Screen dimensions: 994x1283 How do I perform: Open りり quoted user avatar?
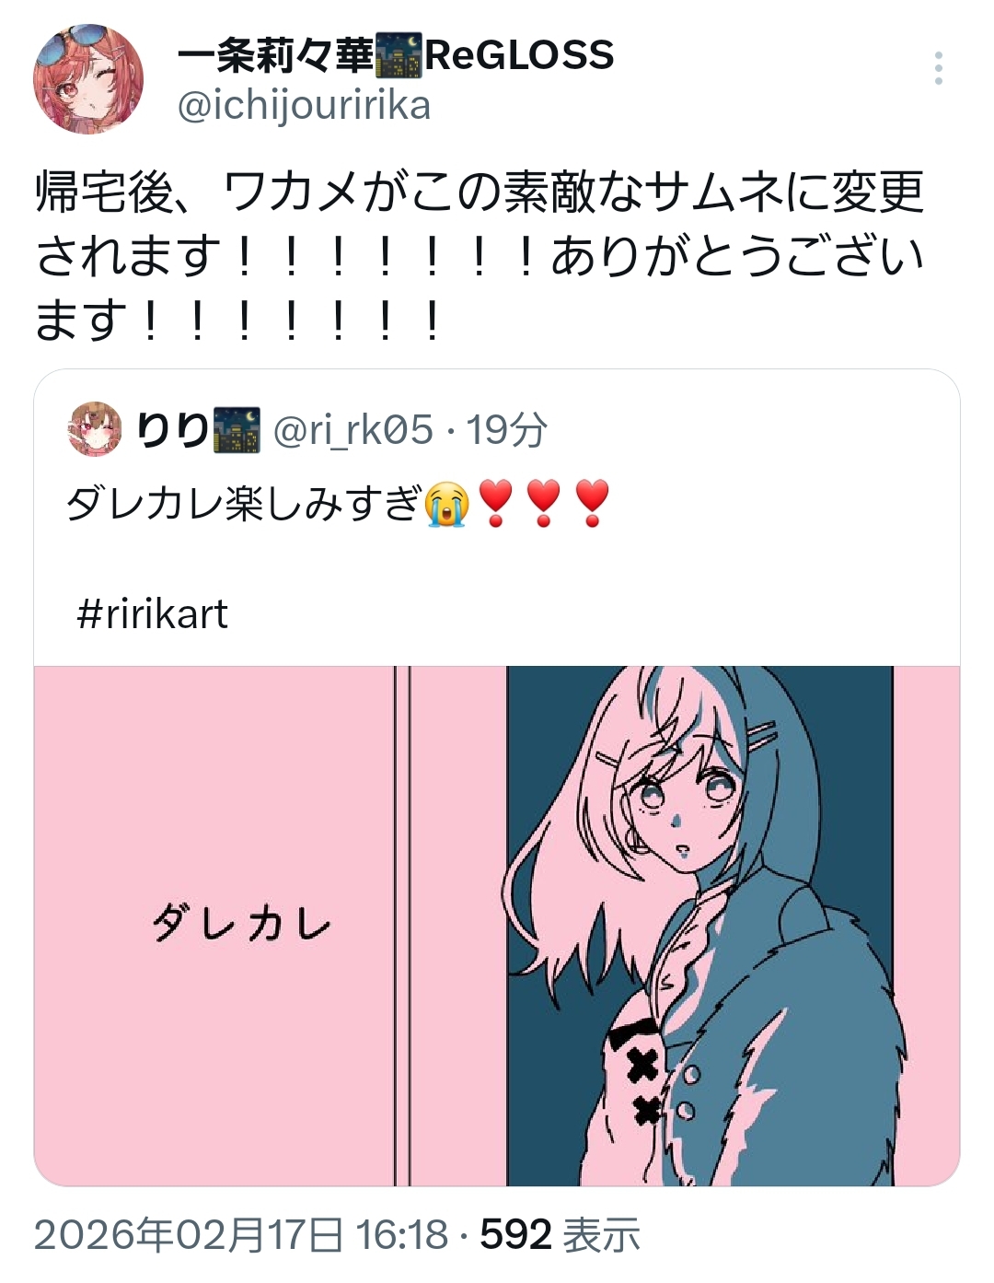click(x=95, y=429)
